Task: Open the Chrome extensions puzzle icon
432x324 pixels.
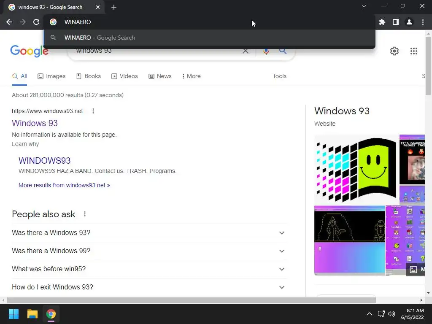Action: [382, 22]
